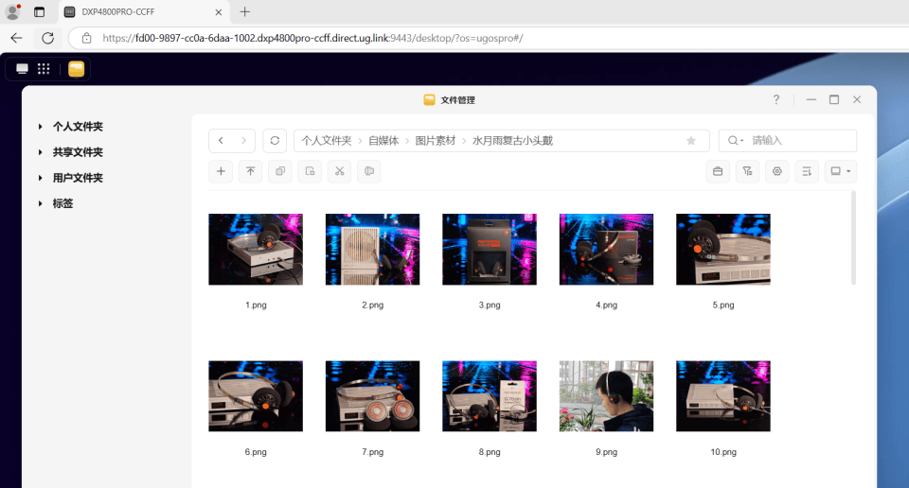
Task: Select the DXP4800PRO-CCFF browser tab
Action: point(144,11)
